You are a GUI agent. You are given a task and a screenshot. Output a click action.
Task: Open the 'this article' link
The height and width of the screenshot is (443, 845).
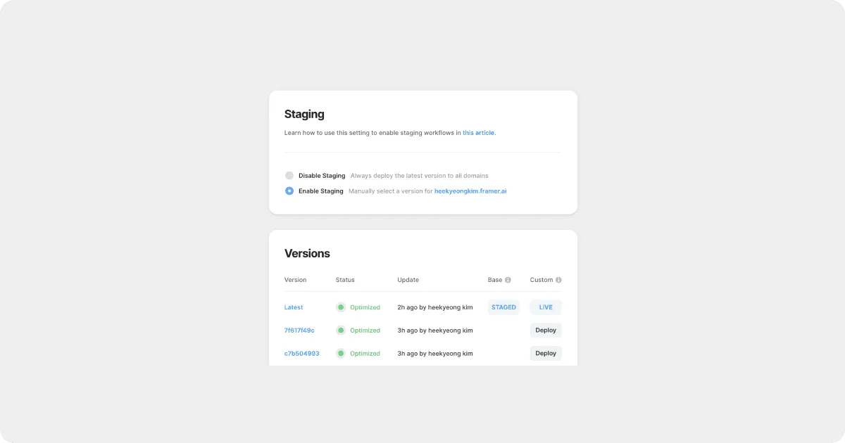click(479, 133)
